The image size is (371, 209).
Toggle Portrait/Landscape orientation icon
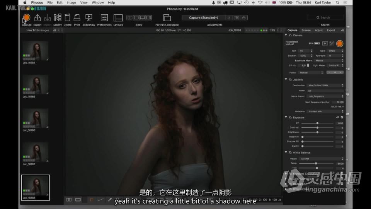167,17
